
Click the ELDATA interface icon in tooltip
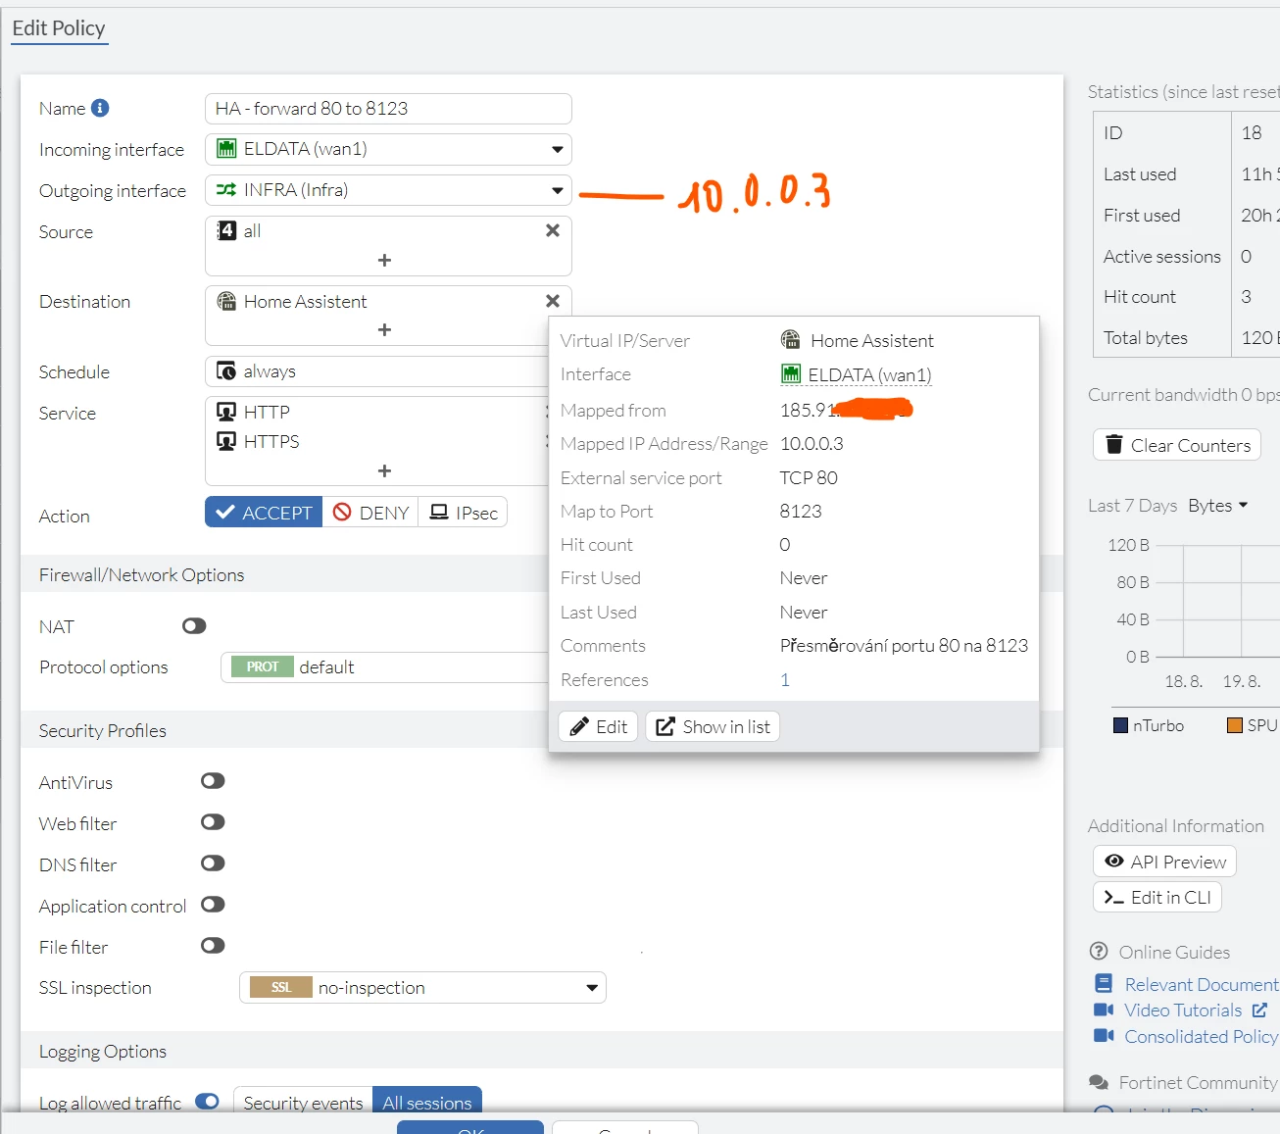[x=790, y=374]
